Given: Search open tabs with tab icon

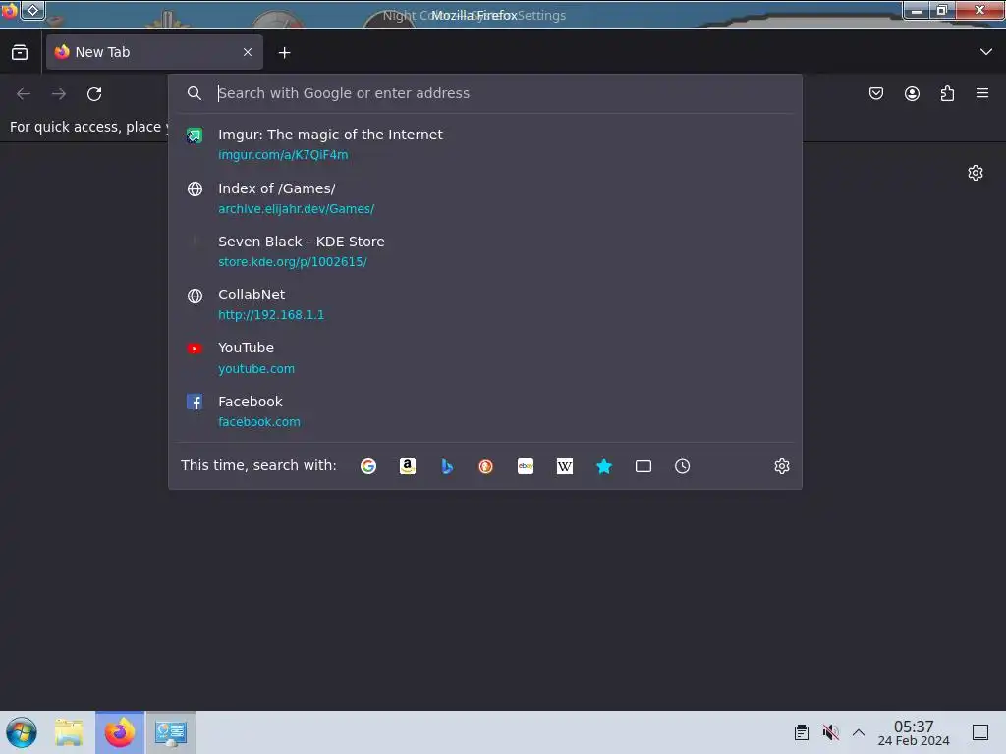Looking at the screenshot, I should click(643, 466).
